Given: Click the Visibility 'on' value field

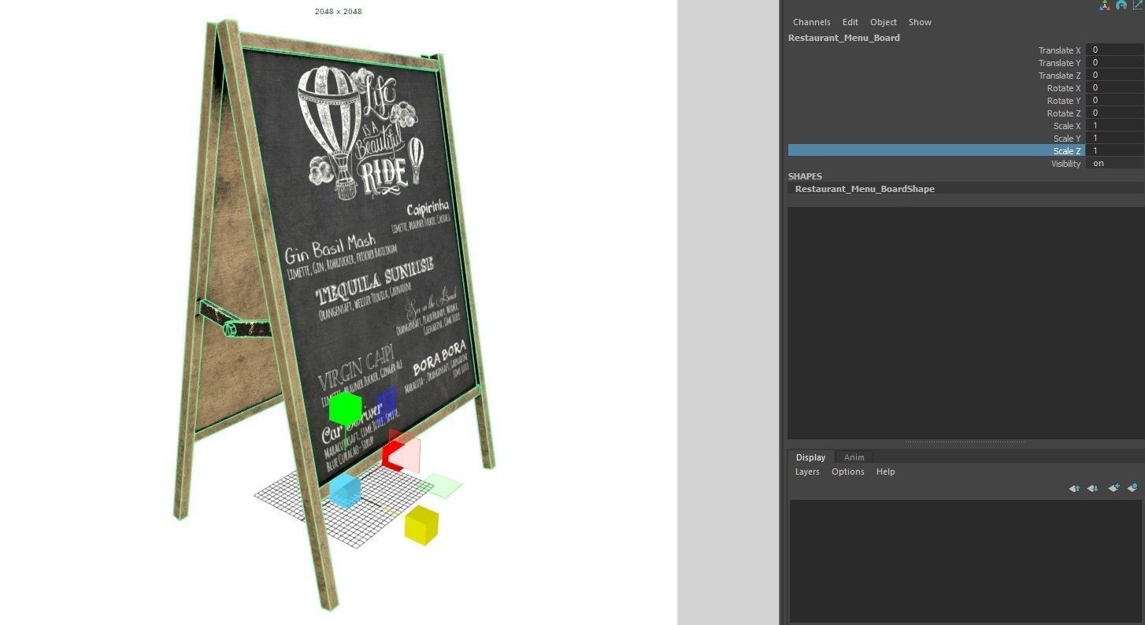Looking at the screenshot, I should (1115, 163).
